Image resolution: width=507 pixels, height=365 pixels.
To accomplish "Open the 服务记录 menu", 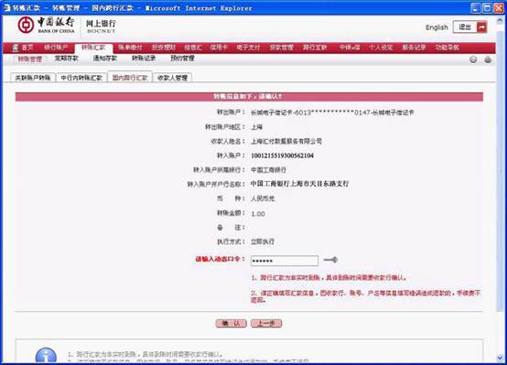I will tap(415, 48).
